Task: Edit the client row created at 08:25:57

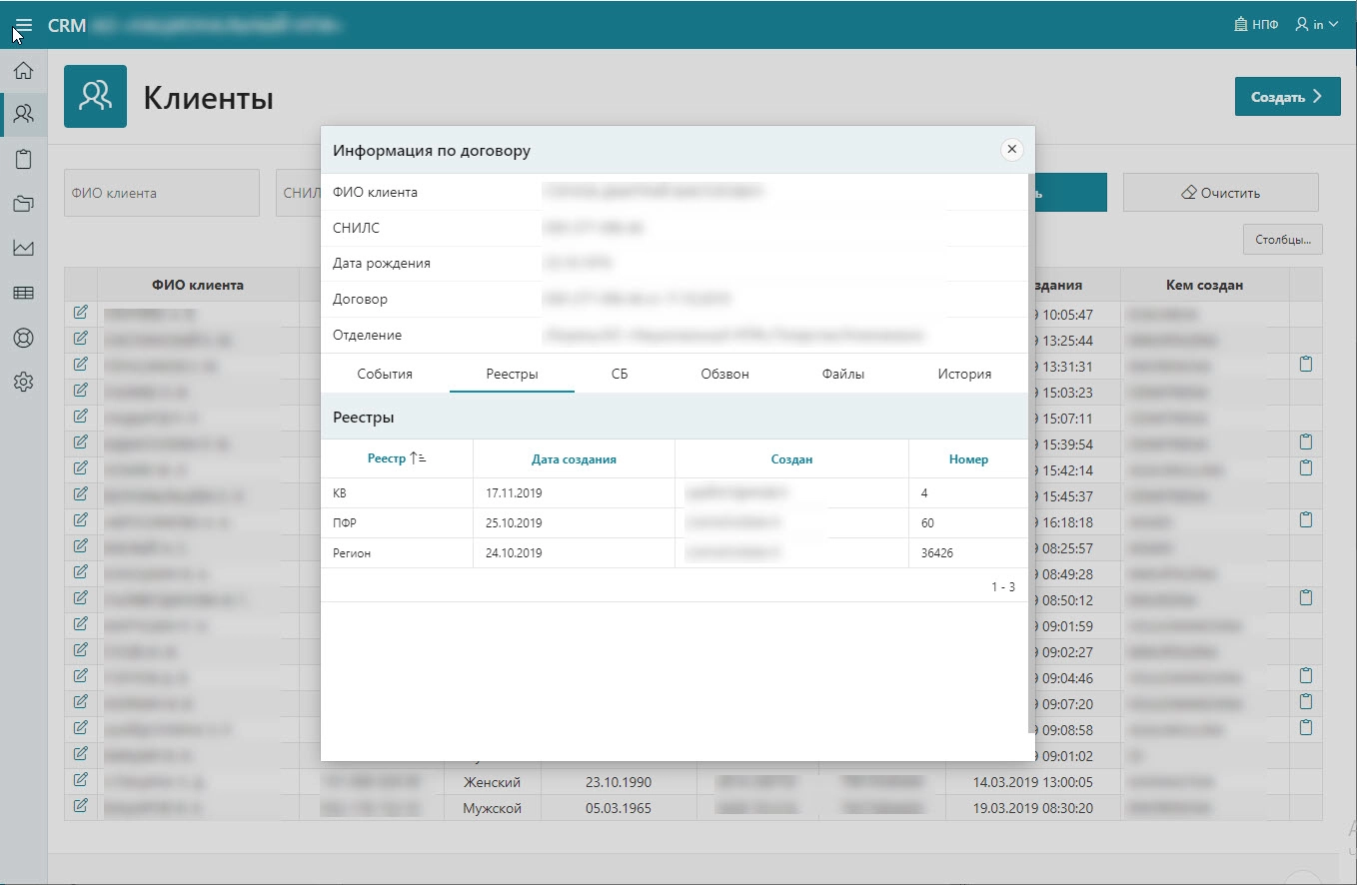Action: [x=81, y=546]
